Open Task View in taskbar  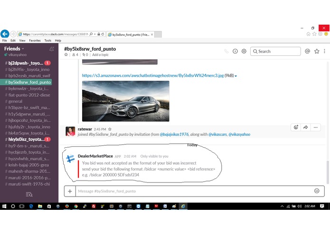22,207
